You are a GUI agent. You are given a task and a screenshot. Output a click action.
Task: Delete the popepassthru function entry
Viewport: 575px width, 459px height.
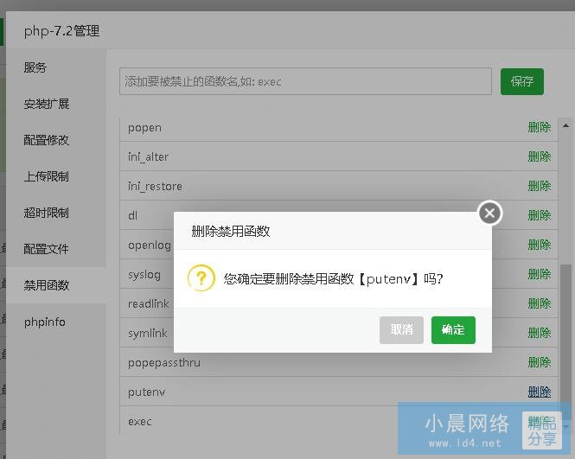pos(540,362)
